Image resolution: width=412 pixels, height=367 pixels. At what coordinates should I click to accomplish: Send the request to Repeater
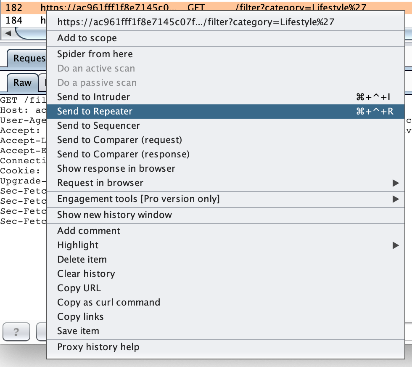tap(225, 111)
